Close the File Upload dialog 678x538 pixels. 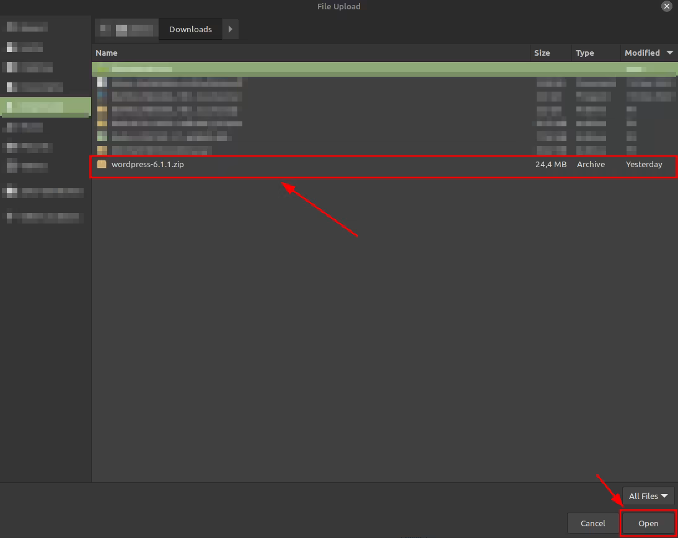[x=667, y=6]
